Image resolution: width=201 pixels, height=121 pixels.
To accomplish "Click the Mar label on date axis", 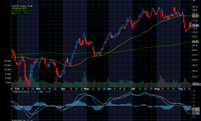I will coord(38,89).
